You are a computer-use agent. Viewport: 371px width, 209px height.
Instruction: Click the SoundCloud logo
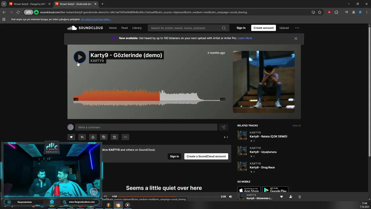coord(85,28)
